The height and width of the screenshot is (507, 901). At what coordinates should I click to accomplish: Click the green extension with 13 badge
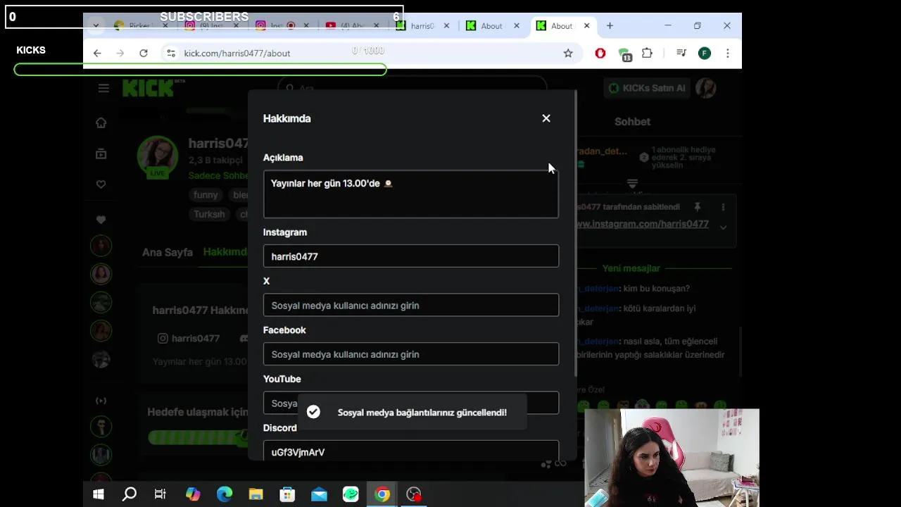click(x=624, y=54)
